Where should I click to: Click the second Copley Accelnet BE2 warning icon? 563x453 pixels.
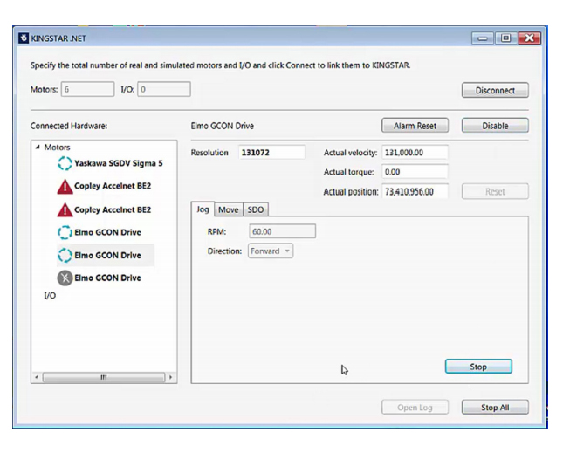65,210
